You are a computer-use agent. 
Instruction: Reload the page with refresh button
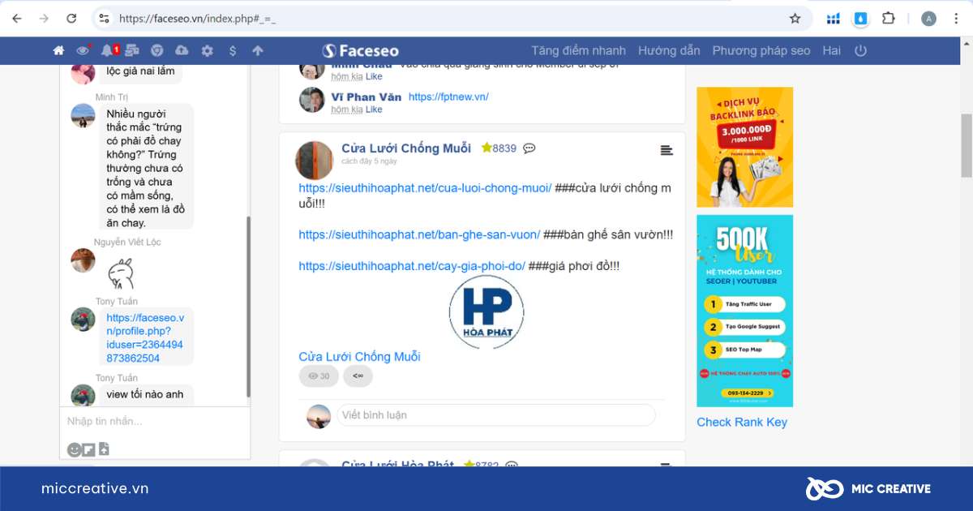click(x=71, y=18)
